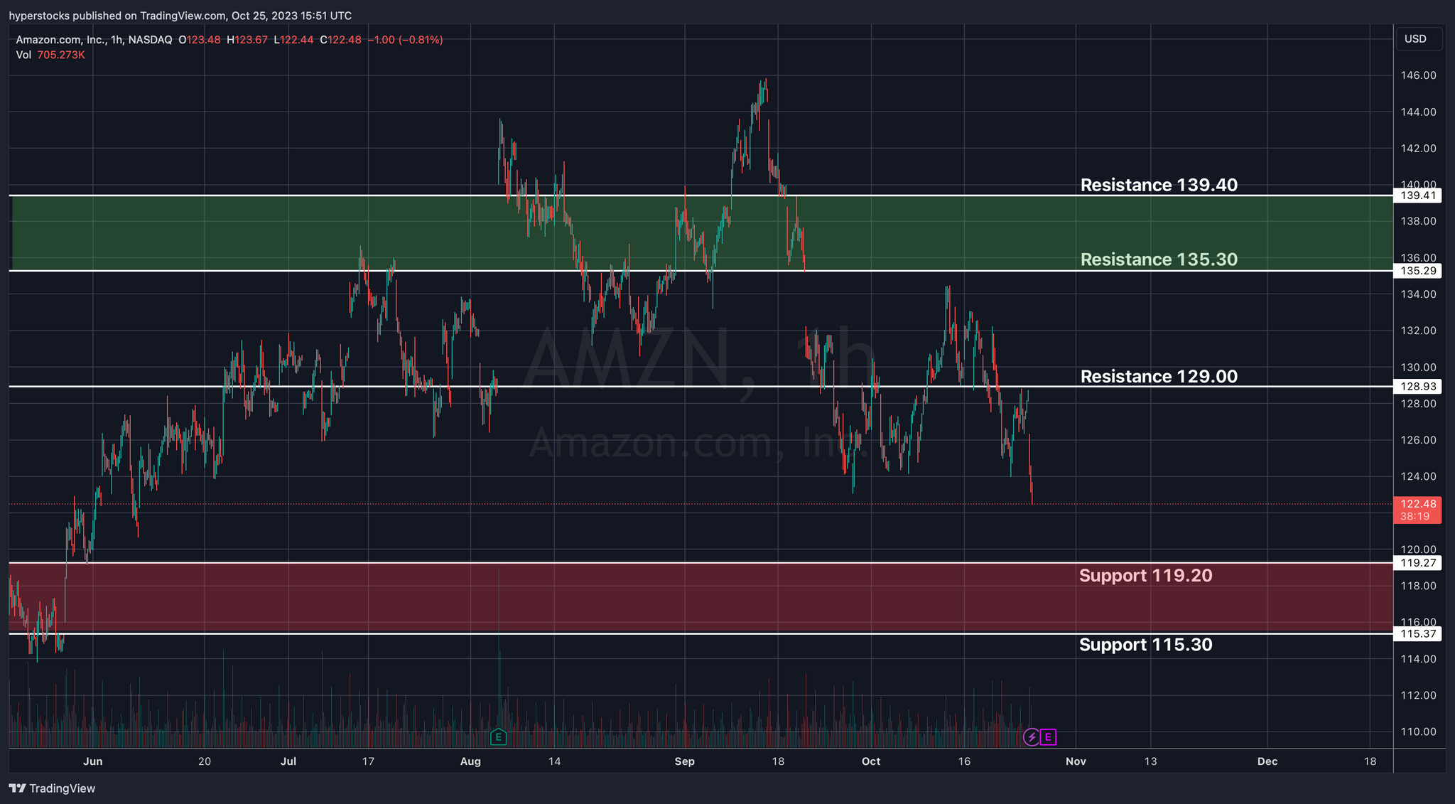The height and width of the screenshot is (804, 1455).
Task: Click the red 122.48 current price label
Action: click(1417, 504)
